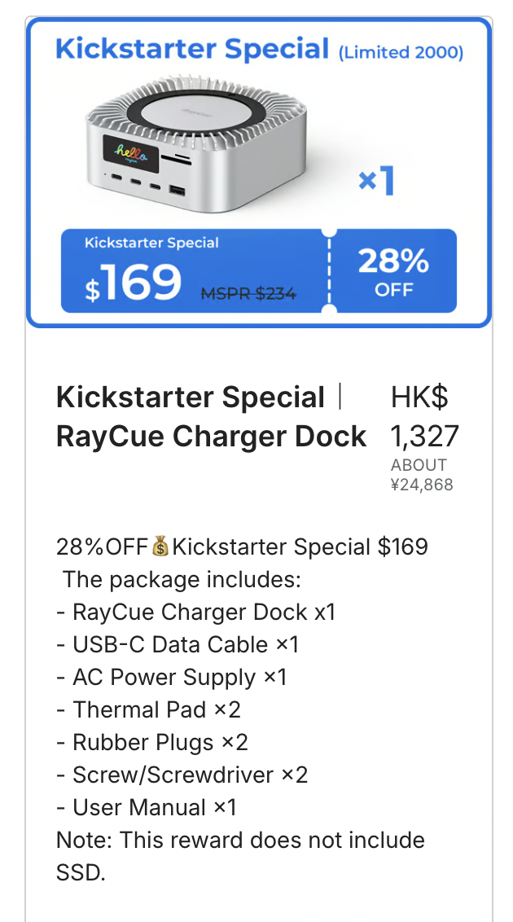Viewport: 513px width, 922px height.
Task: Click the USB-C Data Cable ×1 line
Action: 178,644
